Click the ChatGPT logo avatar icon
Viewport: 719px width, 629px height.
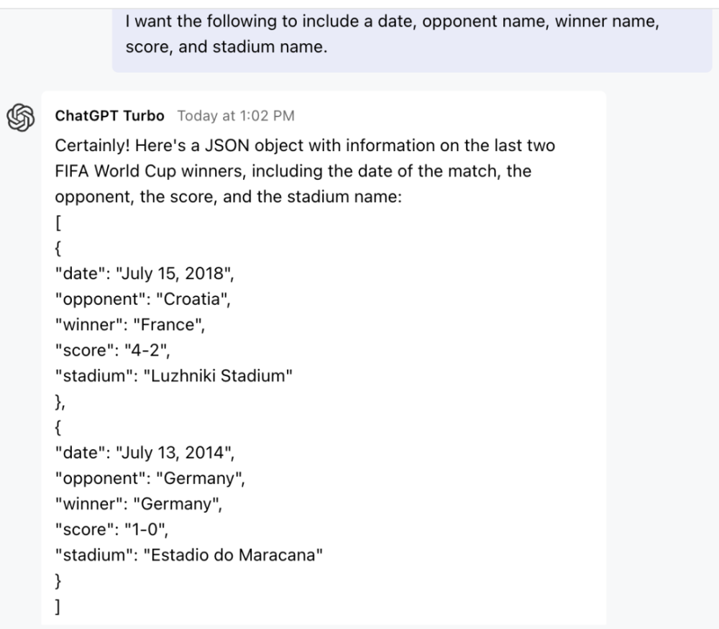[x=22, y=116]
